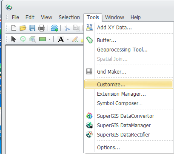Choose Add XY Data from Tools menu

coord(128,28)
